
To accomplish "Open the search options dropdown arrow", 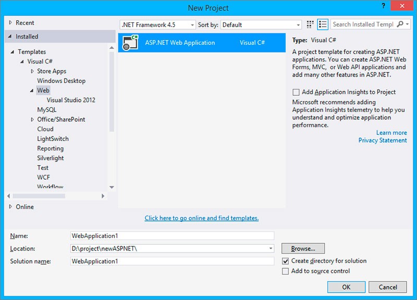I will pyautogui.click(x=407, y=24).
